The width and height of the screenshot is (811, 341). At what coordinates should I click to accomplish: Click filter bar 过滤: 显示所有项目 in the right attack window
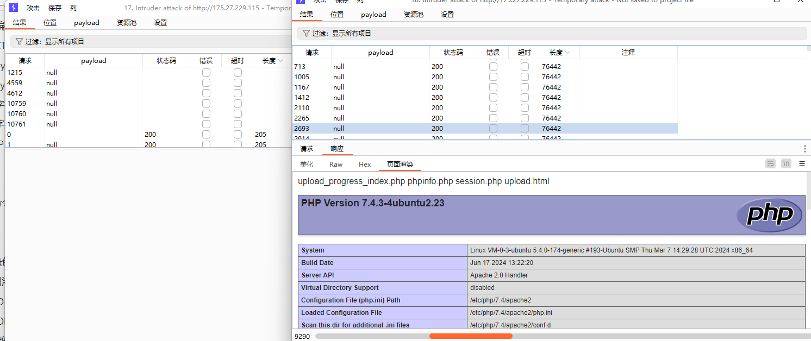tap(552, 33)
